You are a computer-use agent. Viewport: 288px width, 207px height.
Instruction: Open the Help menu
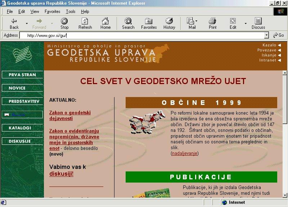pyautogui.click(x=85, y=11)
